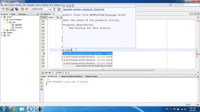The height and width of the screenshot is (112, 200).
Task: Open the Navigate menu
Action: pyautogui.click(x=31, y=5)
